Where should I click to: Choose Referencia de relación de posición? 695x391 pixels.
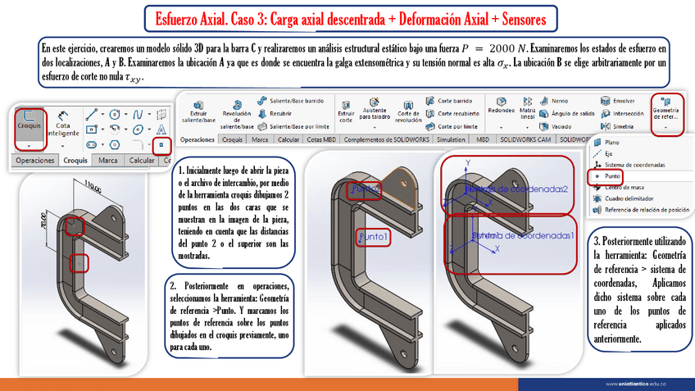pos(642,210)
